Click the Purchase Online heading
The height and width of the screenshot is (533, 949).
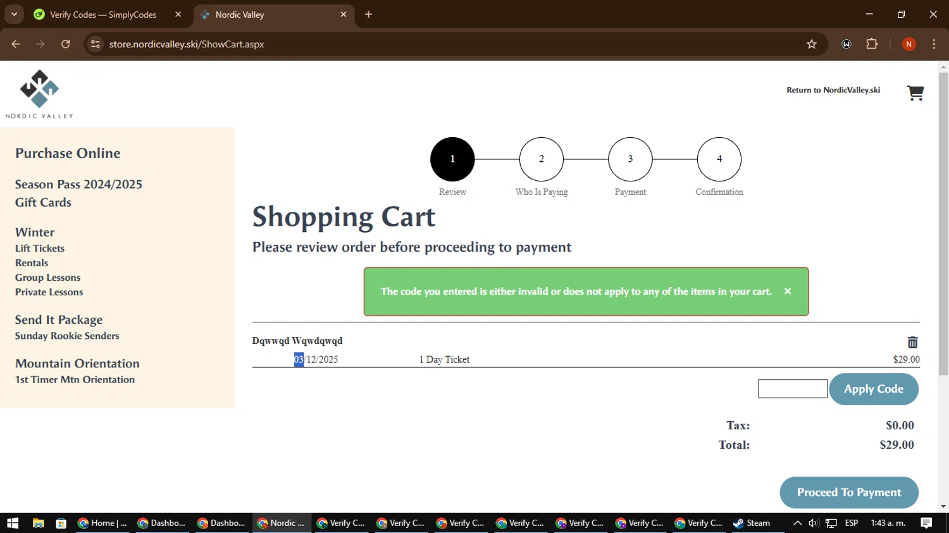68,153
